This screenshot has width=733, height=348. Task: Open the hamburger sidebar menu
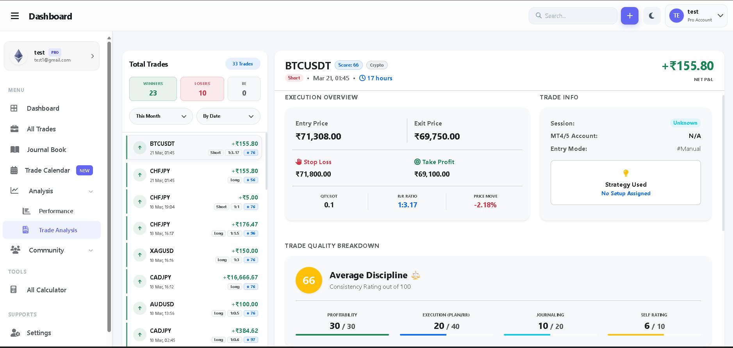point(15,16)
